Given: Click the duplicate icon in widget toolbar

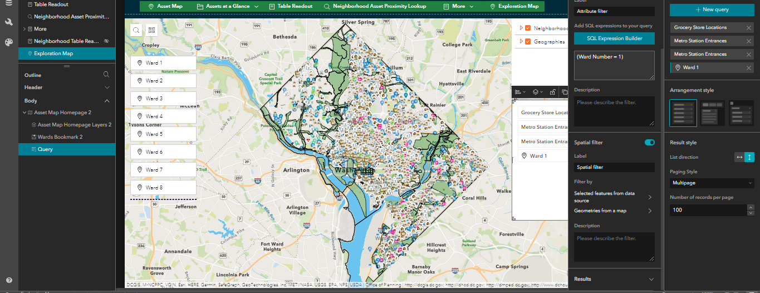Looking at the screenshot, I should point(564,92).
